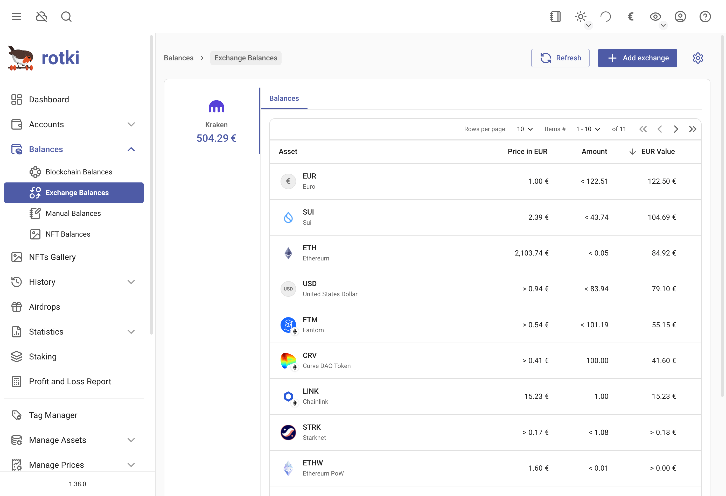Open NFTs Gallery from sidebar
This screenshot has height=496, width=726.
[74, 257]
